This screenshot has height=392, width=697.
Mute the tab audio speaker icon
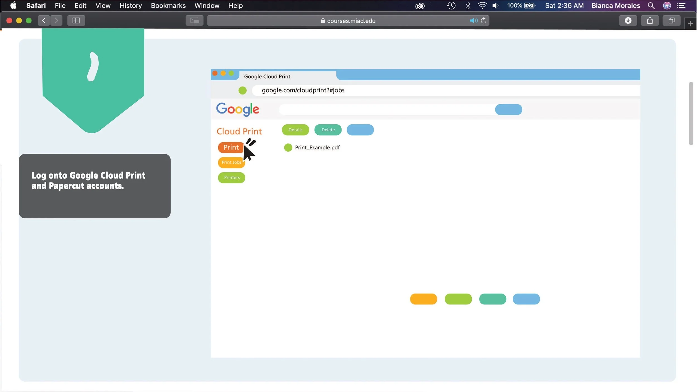click(x=473, y=21)
